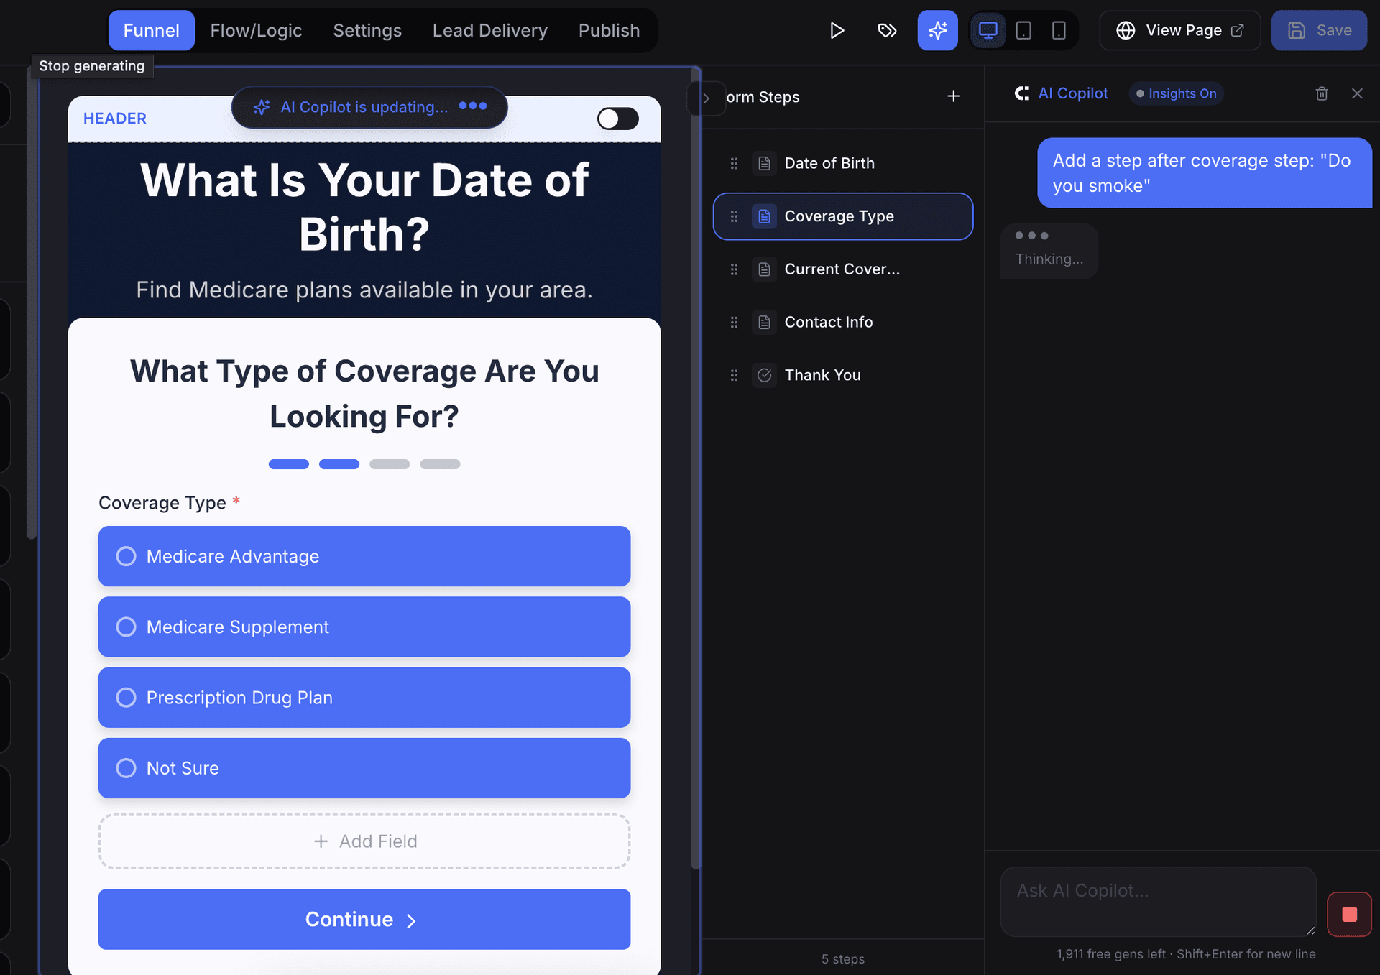Open AI Copilot updating options via ellipsis
The height and width of the screenshot is (975, 1380).
(x=473, y=106)
